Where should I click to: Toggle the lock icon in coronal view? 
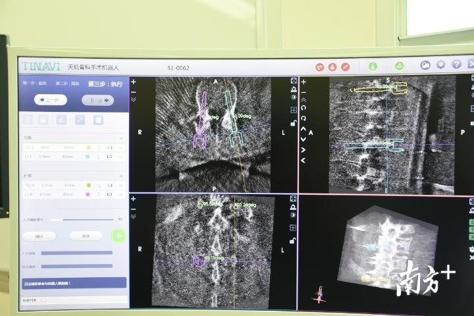coord(293,242)
